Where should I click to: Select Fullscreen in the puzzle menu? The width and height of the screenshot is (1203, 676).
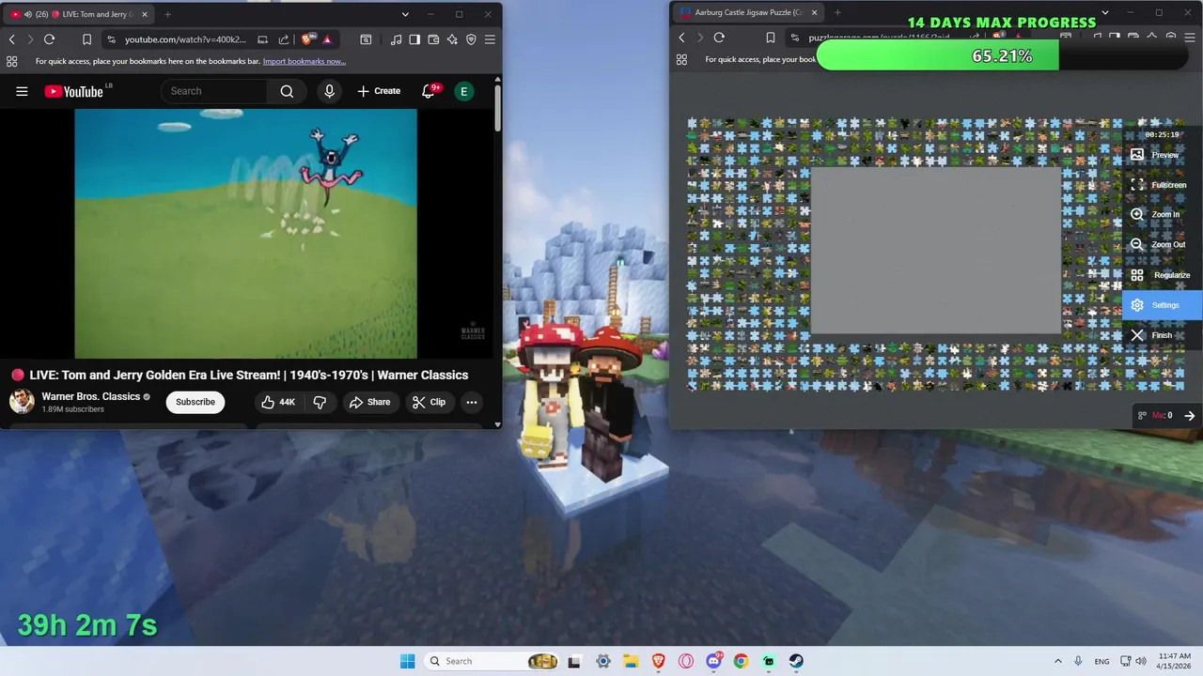pos(1163,185)
